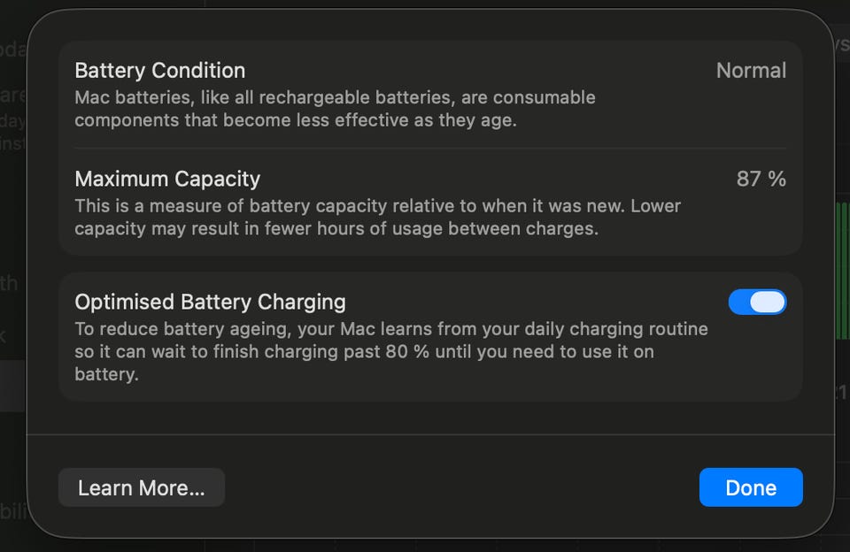Click the "components that become less effective" line
The image size is (850, 552).
(x=295, y=119)
